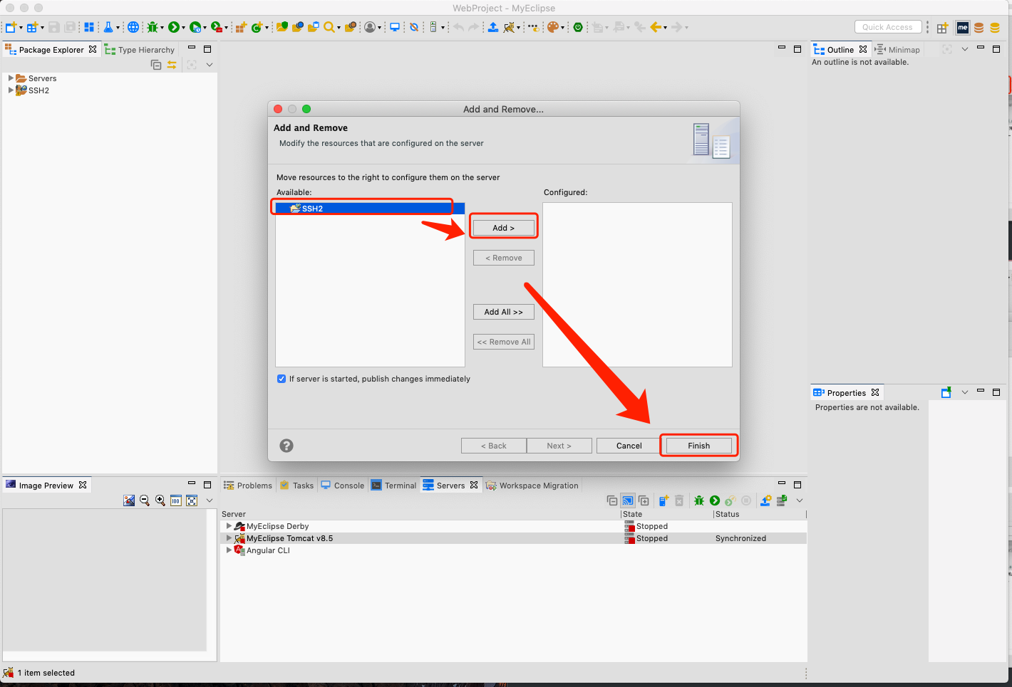
Task: Start the server in debug mode from Servers view
Action: (699, 500)
